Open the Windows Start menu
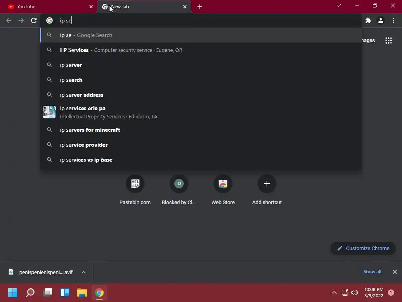The width and height of the screenshot is (402, 302). (x=13, y=293)
